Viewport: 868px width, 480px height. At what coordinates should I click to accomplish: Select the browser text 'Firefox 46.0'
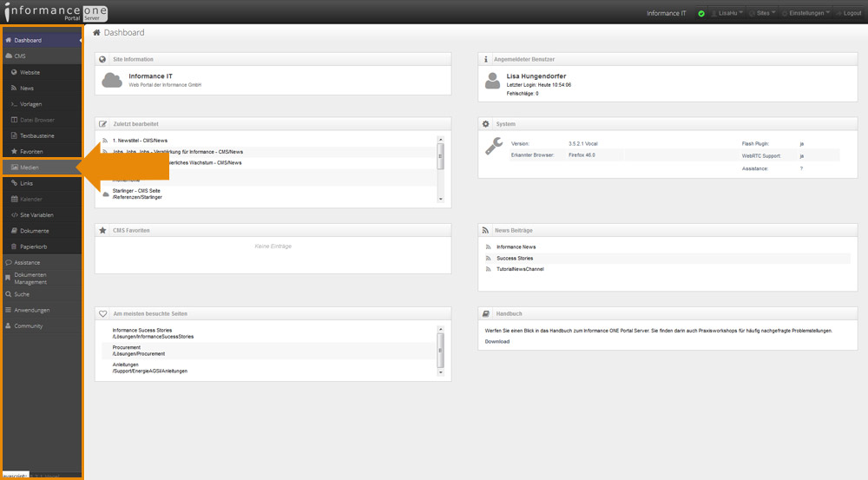pyautogui.click(x=582, y=155)
